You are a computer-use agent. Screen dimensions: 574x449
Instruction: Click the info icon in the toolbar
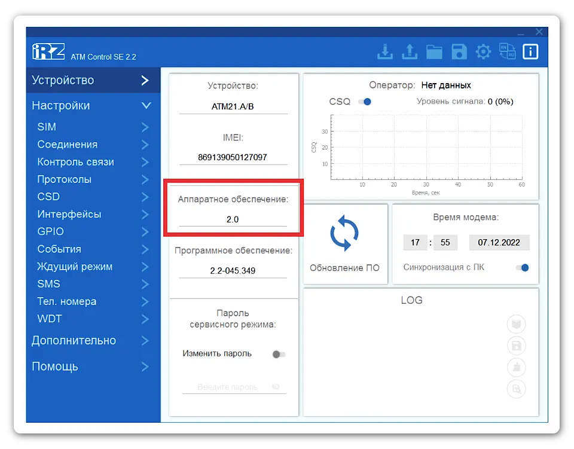coord(530,52)
